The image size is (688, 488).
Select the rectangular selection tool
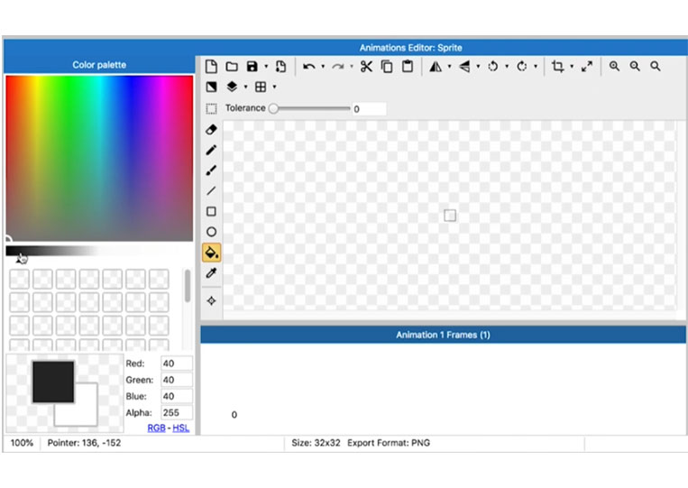(211, 108)
